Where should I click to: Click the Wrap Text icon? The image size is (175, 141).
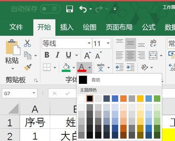(153, 43)
